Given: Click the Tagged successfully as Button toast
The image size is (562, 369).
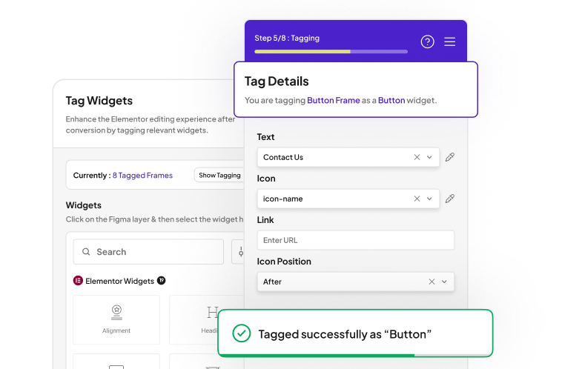Looking at the screenshot, I should (355, 333).
